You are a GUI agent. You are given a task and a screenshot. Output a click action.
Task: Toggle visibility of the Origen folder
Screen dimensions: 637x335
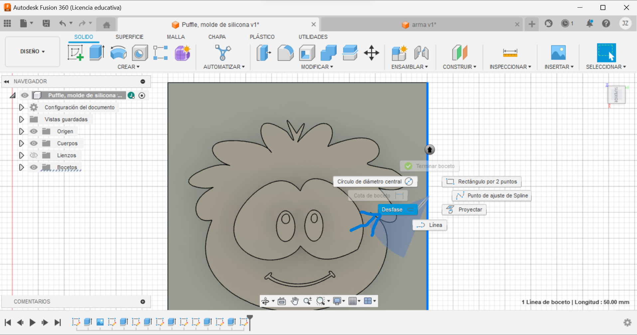point(34,131)
